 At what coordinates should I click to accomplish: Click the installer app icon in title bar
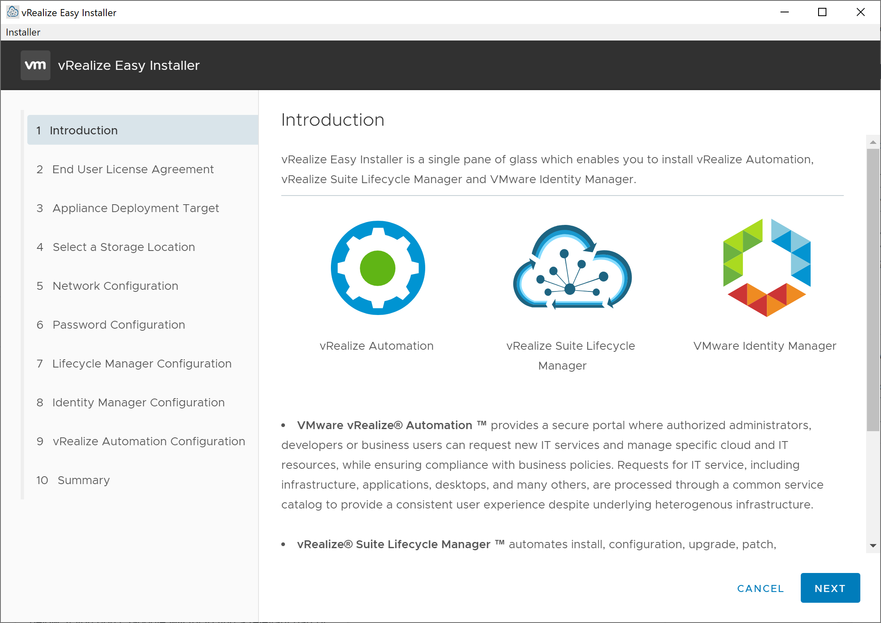point(13,12)
